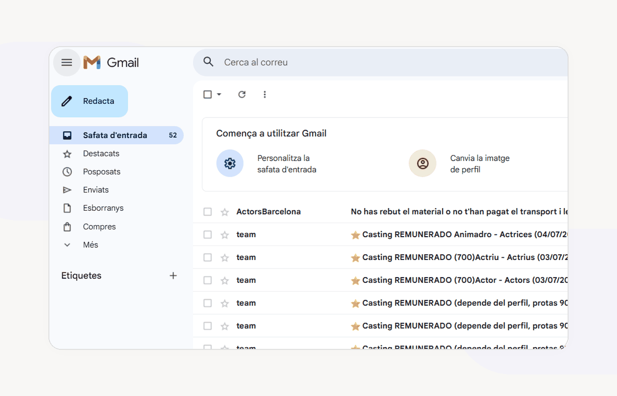
Task: Click the gear icon for Personalitza la safata
Action: [230, 163]
